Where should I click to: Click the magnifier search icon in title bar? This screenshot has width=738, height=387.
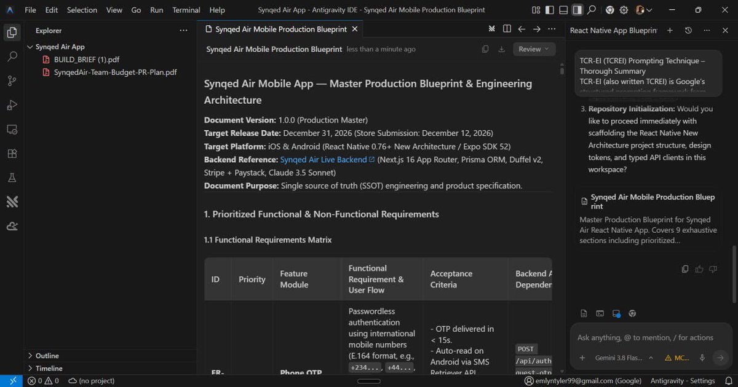(x=592, y=10)
